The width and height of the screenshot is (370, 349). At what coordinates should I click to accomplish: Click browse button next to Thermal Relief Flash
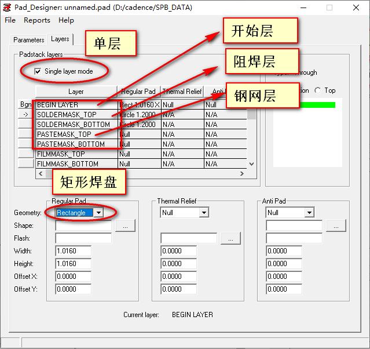pyautogui.click(x=230, y=238)
